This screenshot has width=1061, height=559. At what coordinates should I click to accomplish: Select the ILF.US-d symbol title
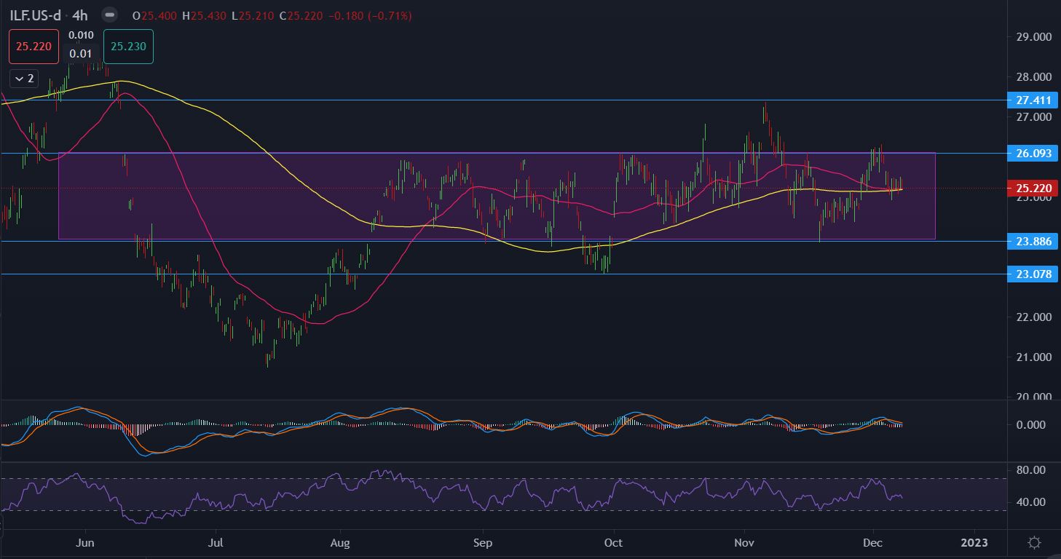(x=35, y=15)
